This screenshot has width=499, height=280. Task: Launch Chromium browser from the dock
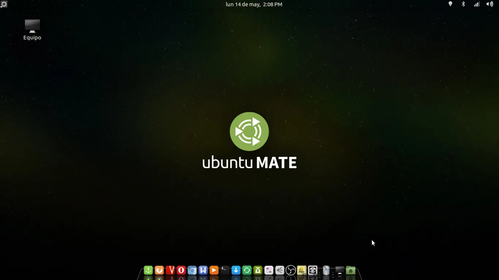192,270
